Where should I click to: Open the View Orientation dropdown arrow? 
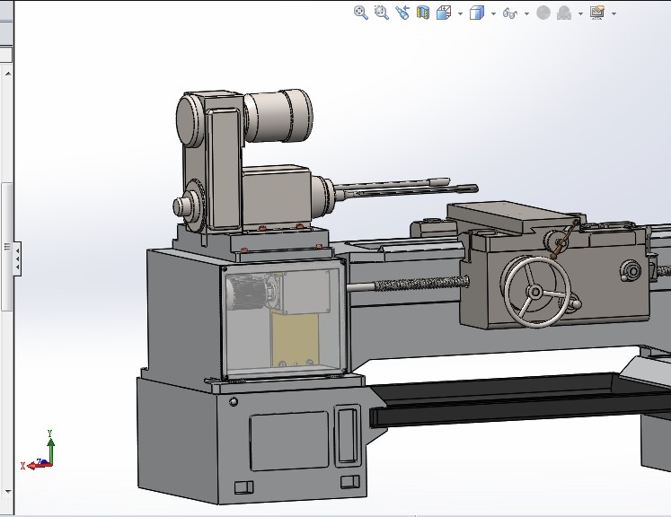click(460, 13)
